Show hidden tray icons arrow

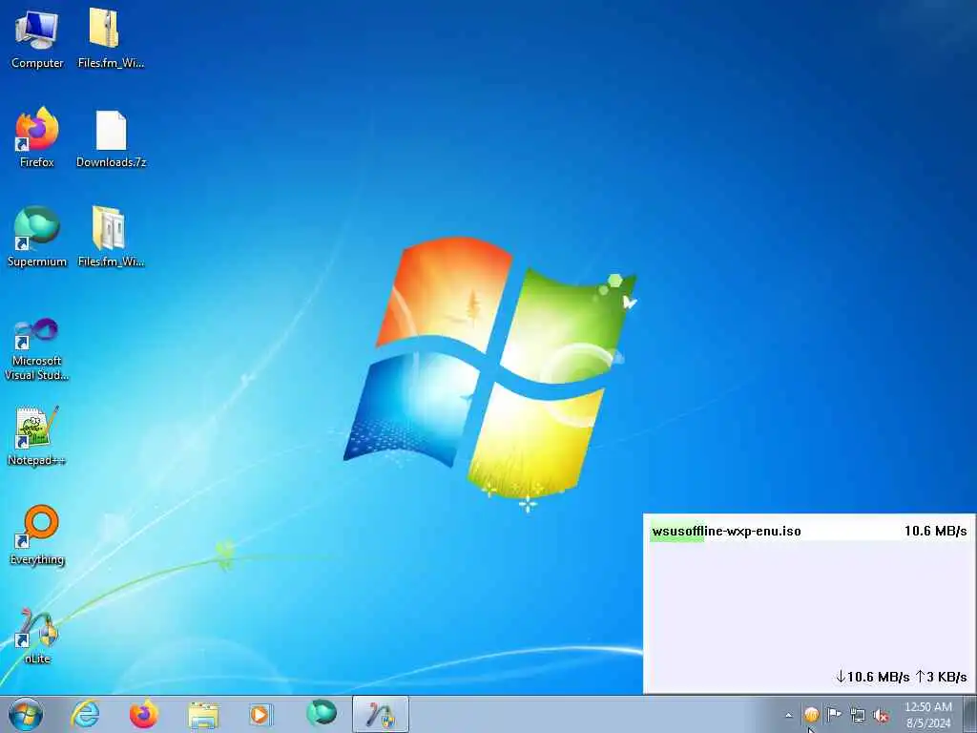(x=789, y=715)
